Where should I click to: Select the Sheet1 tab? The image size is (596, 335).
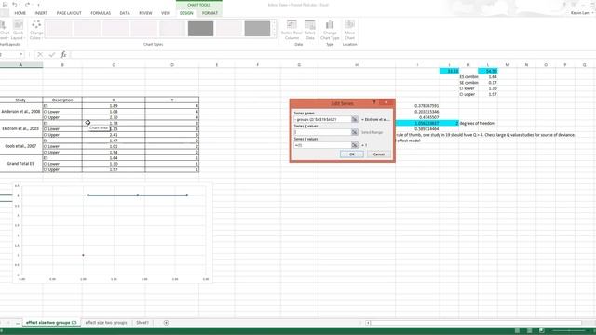(x=142, y=323)
